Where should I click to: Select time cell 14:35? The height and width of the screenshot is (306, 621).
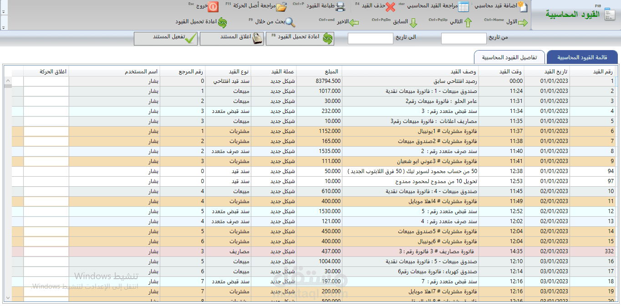[501, 251]
